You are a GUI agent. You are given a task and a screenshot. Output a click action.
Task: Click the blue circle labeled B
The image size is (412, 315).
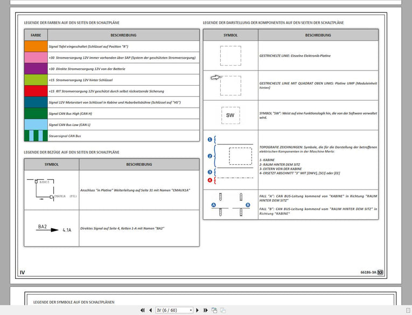tap(248, 205)
